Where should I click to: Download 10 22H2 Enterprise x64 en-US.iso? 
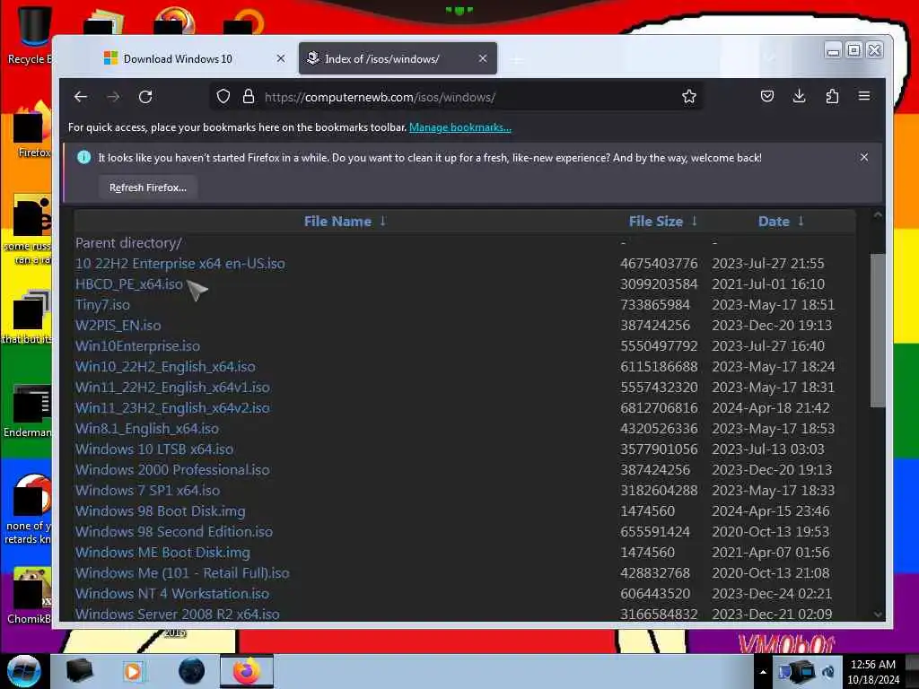point(179,263)
